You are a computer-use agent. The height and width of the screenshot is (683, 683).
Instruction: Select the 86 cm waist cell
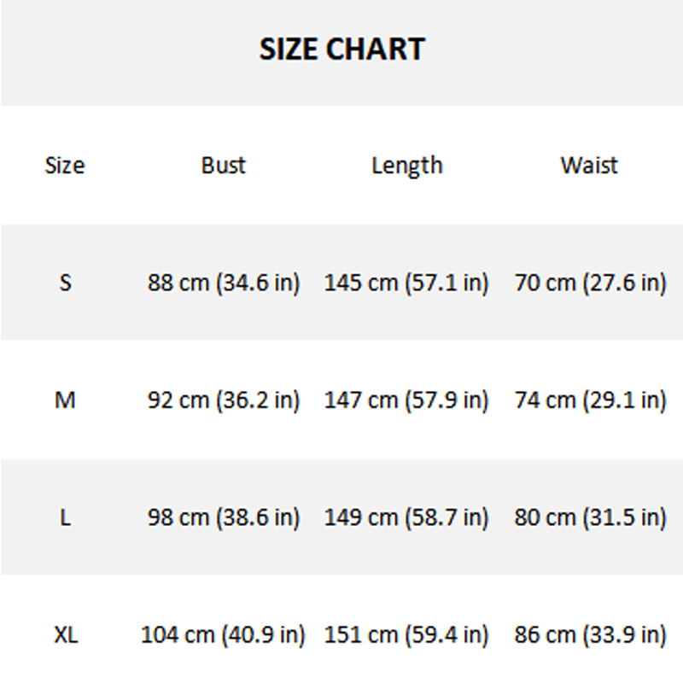pyautogui.click(x=590, y=635)
